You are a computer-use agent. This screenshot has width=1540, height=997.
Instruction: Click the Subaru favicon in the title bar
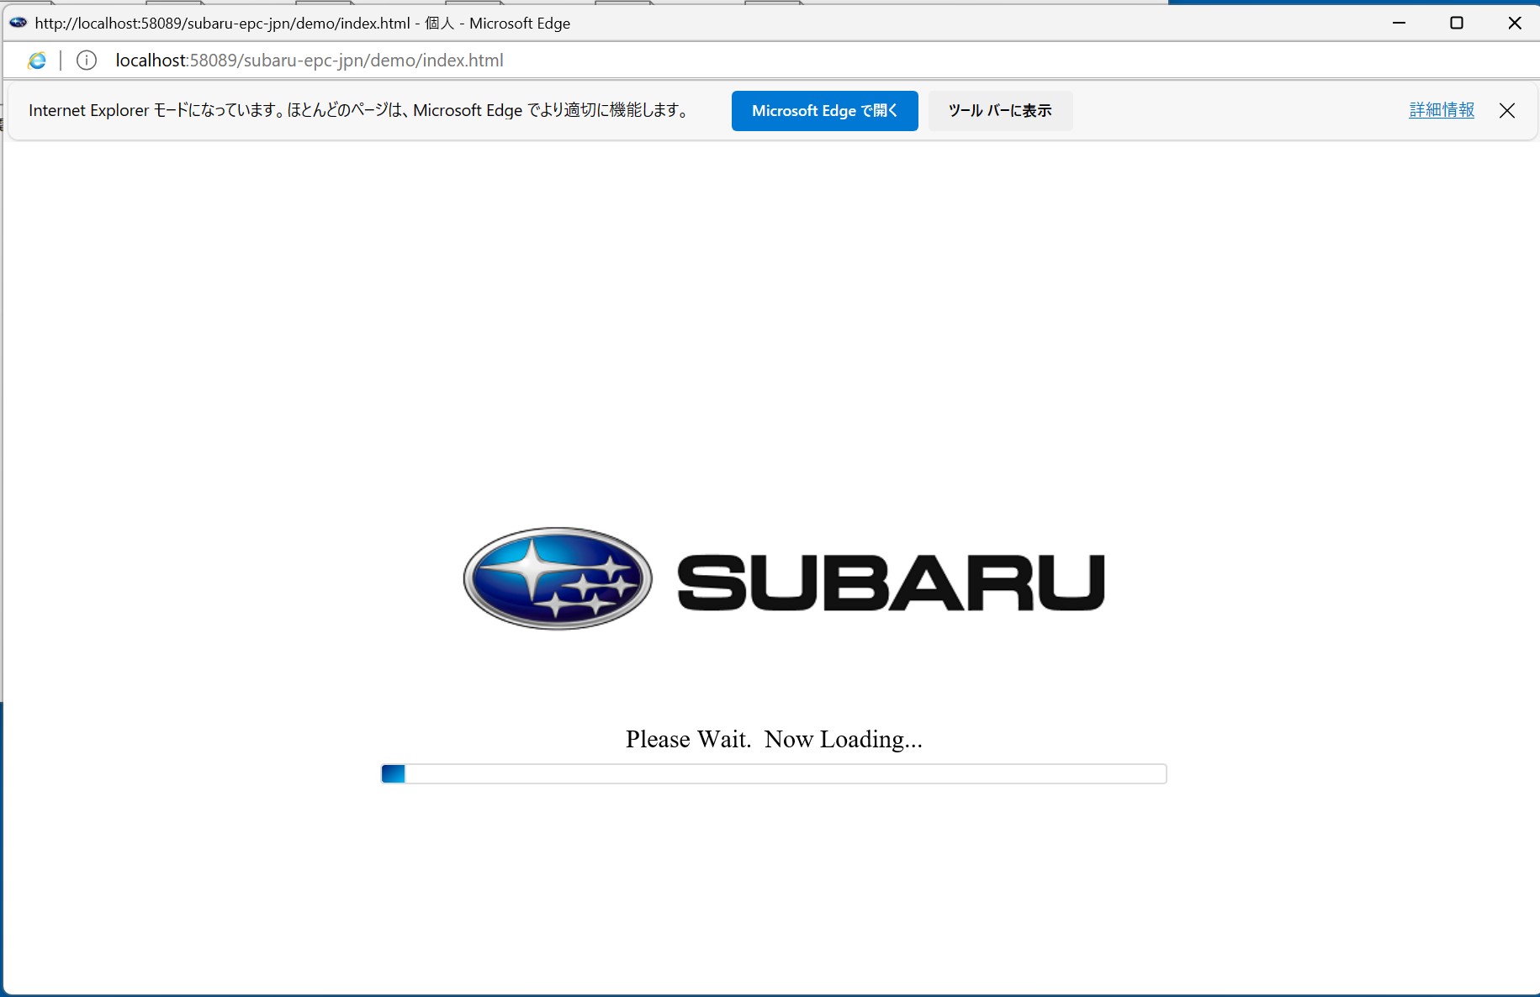(18, 23)
